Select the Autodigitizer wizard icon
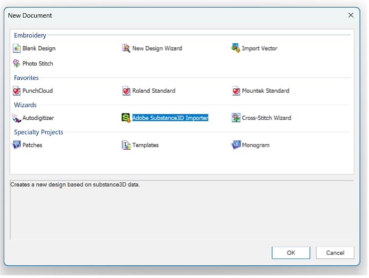Screen dimensions: 369x278 [17, 118]
